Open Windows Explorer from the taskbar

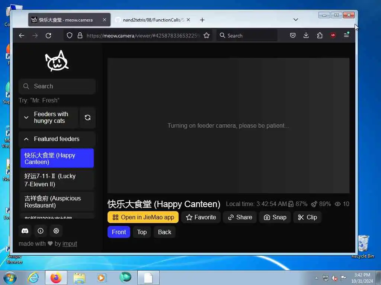pos(79,278)
